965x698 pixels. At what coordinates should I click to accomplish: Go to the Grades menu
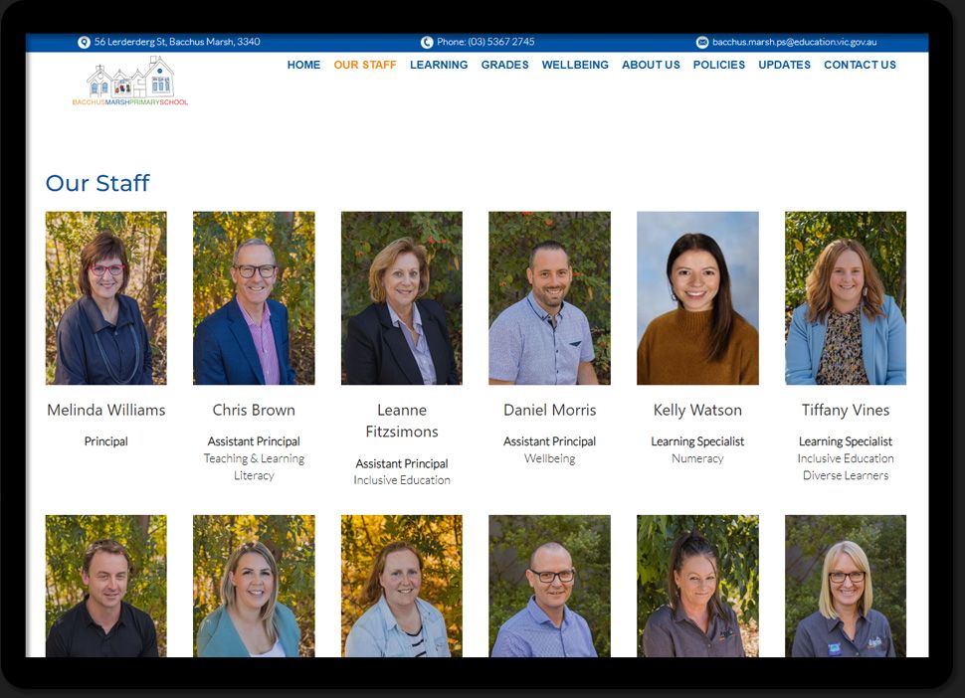(x=504, y=65)
